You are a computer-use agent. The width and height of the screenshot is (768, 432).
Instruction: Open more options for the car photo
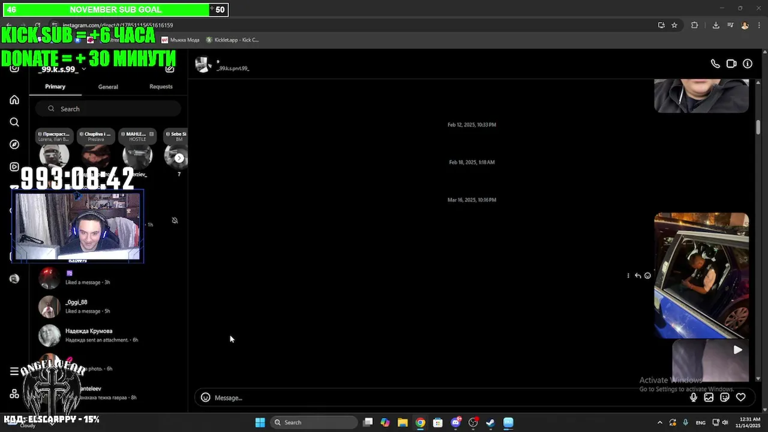point(628,275)
